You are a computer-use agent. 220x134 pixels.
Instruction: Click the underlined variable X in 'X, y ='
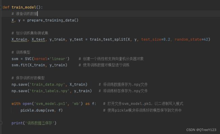(x=13, y=20)
